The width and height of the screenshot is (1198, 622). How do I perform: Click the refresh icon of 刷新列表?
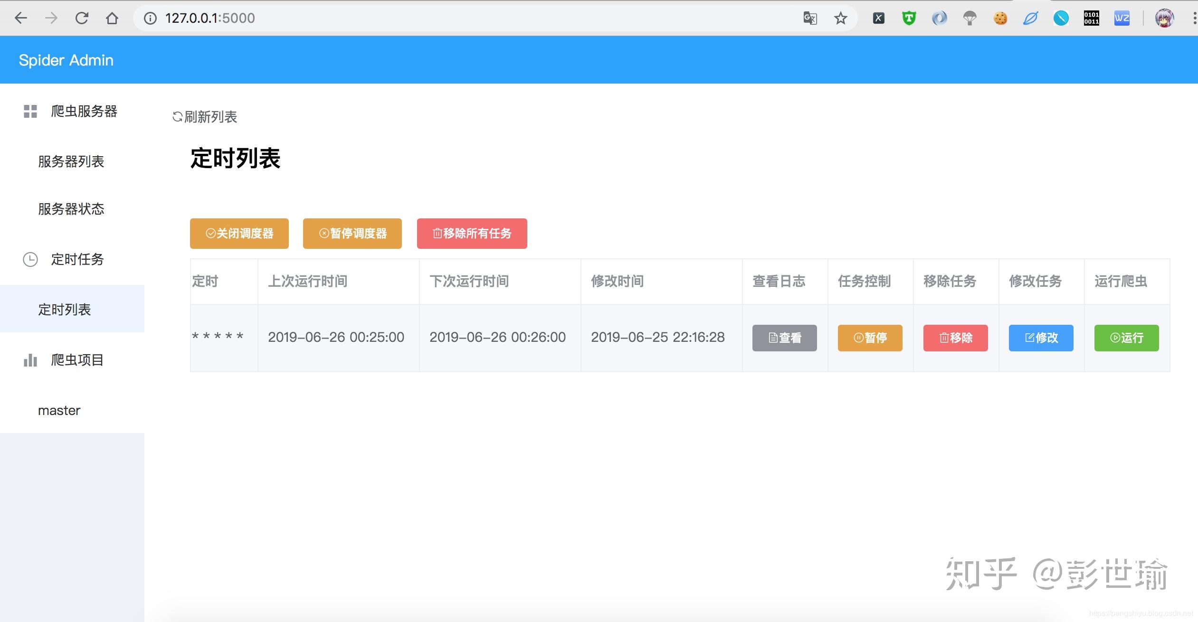tap(177, 117)
